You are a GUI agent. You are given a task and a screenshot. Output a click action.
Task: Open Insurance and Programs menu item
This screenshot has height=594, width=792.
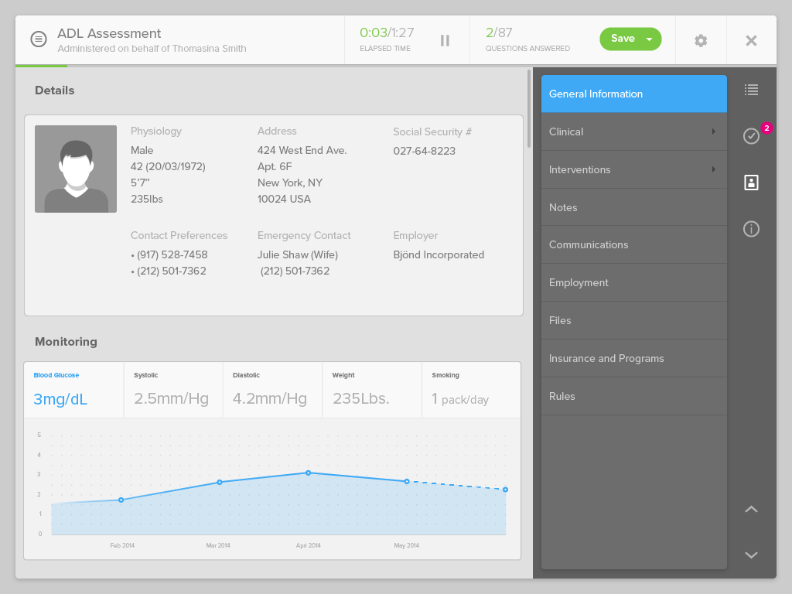click(x=634, y=359)
